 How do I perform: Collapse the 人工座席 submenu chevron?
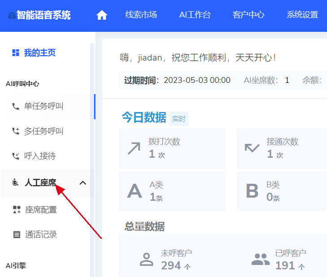click(x=83, y=183)
